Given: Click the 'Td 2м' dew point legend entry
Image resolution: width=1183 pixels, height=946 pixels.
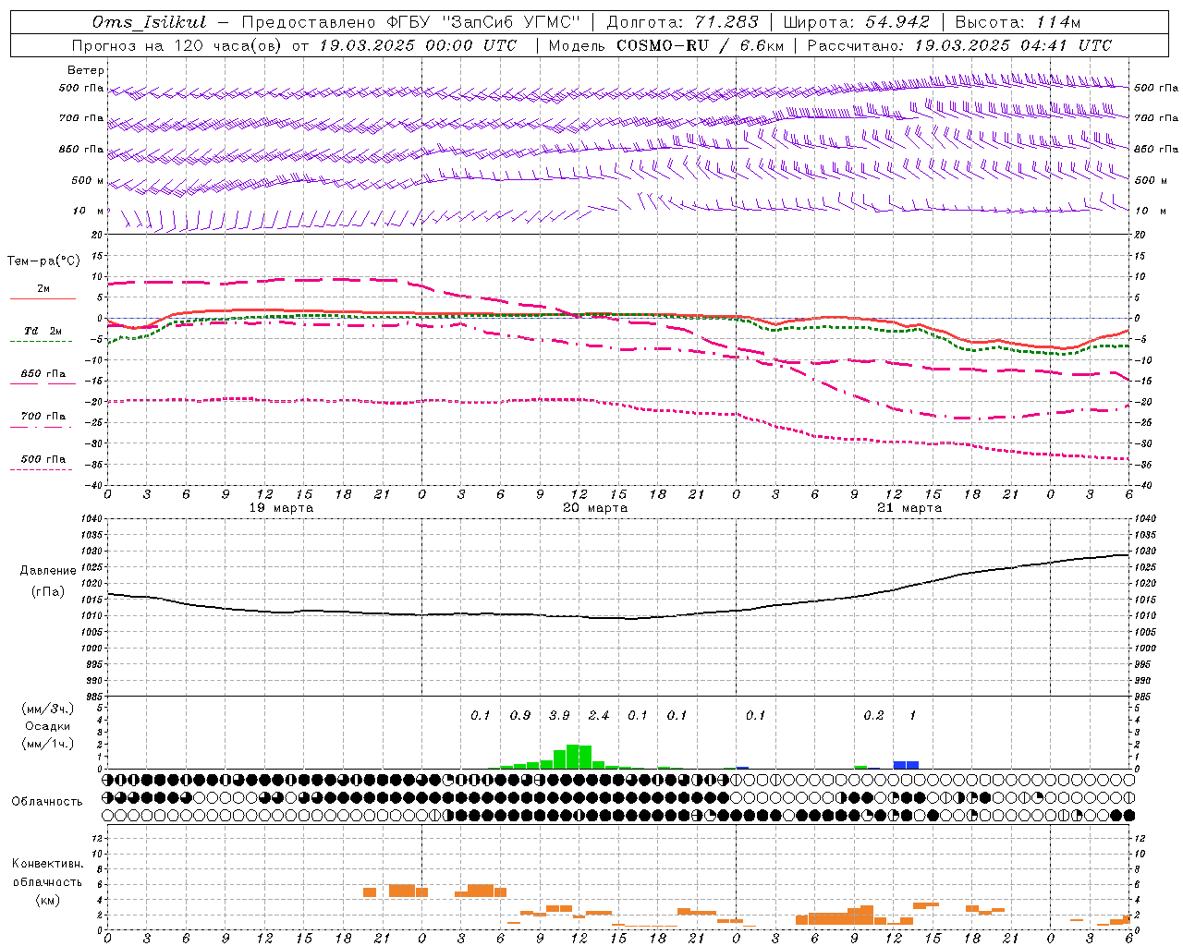Looking at the screenshot, I should [x=43, y=331].
